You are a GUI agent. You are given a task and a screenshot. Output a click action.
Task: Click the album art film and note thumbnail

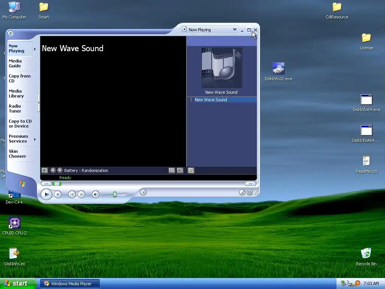click(x=222, y=68)
